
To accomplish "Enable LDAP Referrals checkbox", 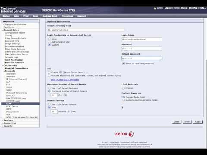I will (123, 88).
